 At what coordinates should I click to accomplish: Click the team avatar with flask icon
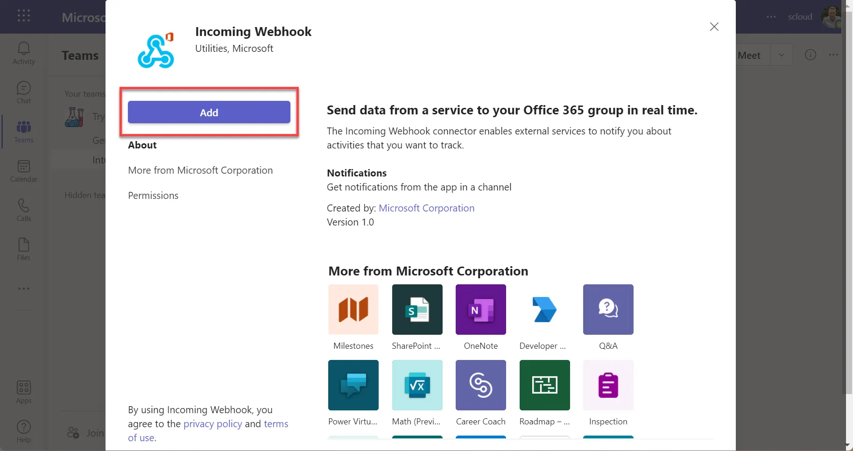(x=74, y=117)
